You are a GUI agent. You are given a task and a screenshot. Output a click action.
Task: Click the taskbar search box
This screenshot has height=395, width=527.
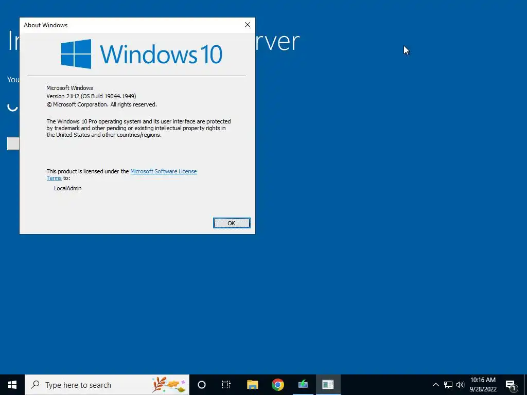click(107, 385)
